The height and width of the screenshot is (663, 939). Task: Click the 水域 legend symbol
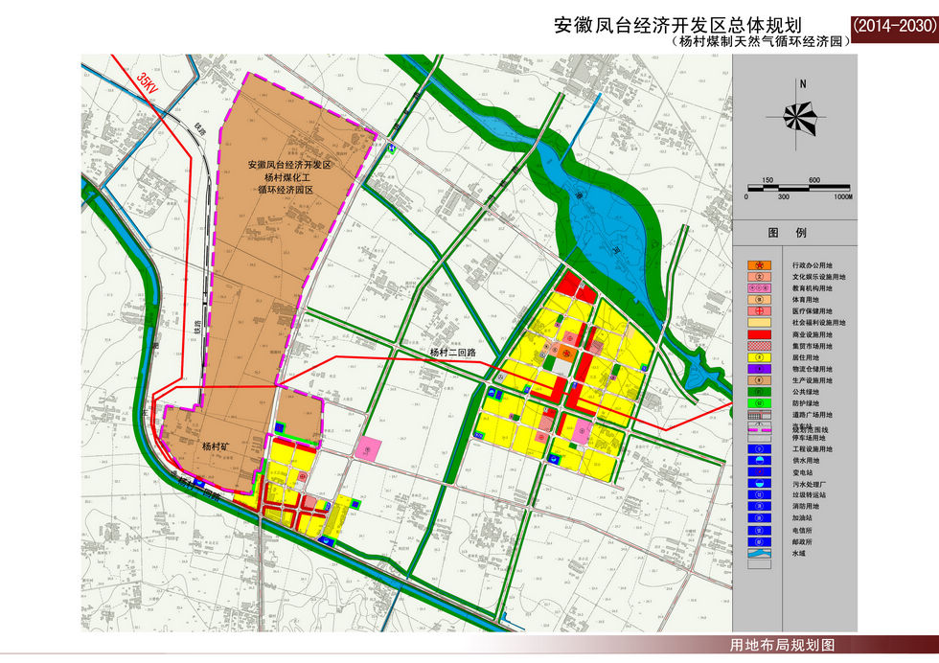pyautogui.click(x=759, y=553)
